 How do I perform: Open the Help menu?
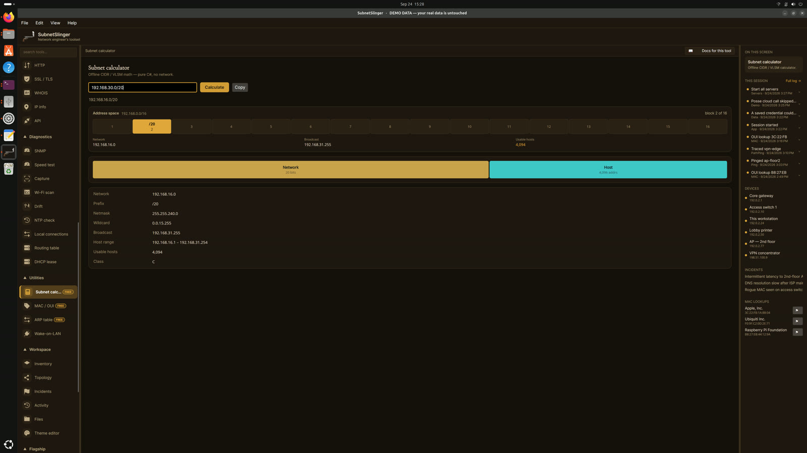[x=72, y=23]
